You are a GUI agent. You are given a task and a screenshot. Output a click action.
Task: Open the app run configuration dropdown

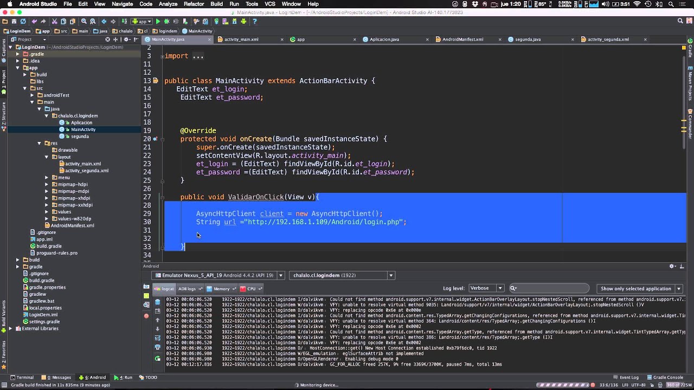142,22
